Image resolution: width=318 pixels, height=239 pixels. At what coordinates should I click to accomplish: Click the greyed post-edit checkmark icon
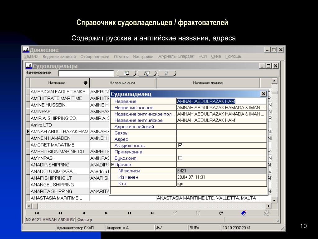coord(175,213)
